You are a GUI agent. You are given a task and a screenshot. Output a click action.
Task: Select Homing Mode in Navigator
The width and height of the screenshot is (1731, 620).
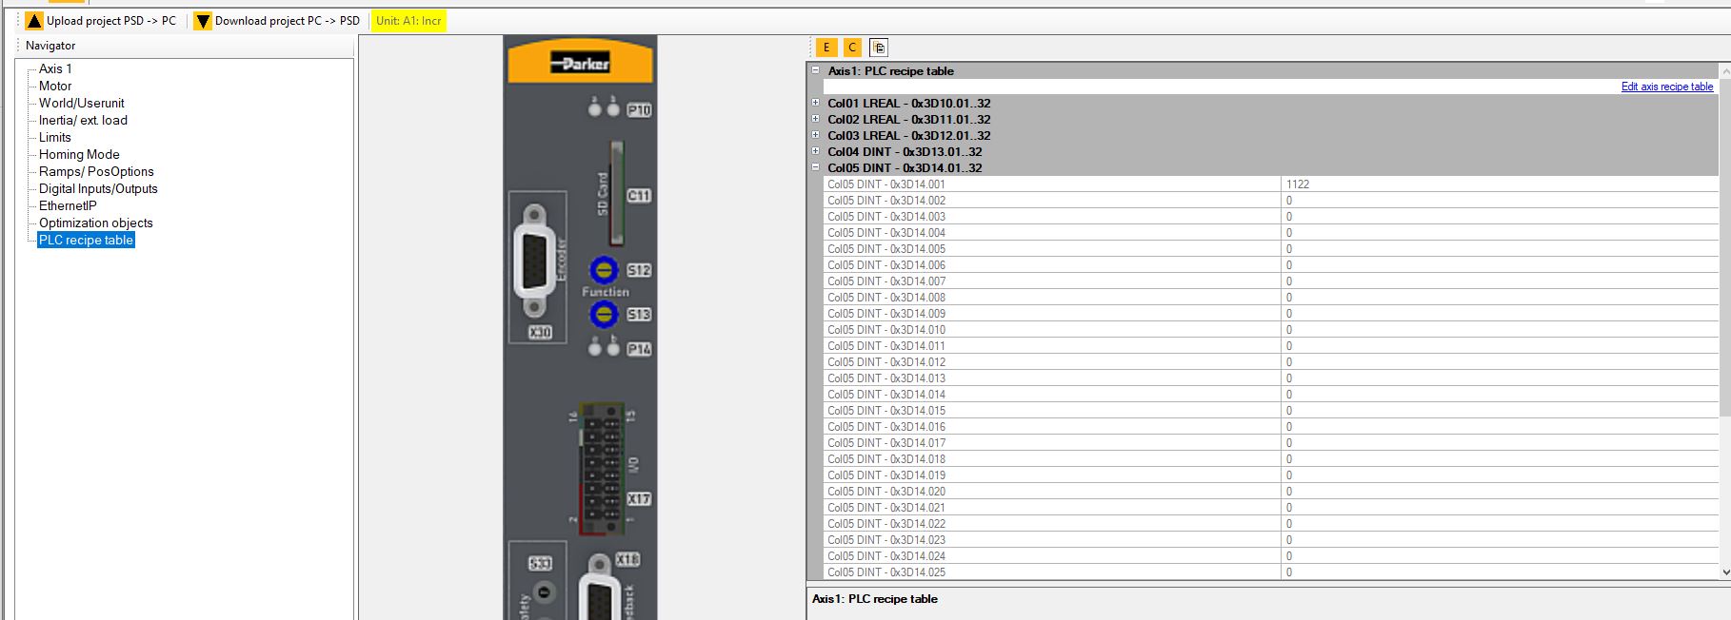coord(79,154)
